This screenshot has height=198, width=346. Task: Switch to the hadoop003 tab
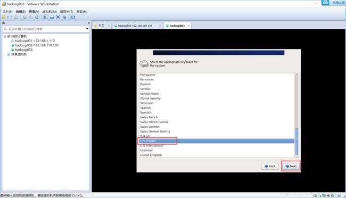tap(177, 26)
